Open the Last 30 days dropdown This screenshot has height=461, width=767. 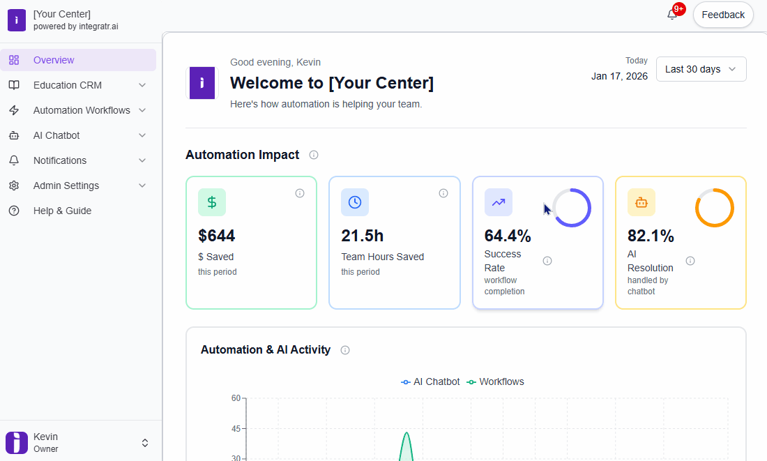point(701,69)
